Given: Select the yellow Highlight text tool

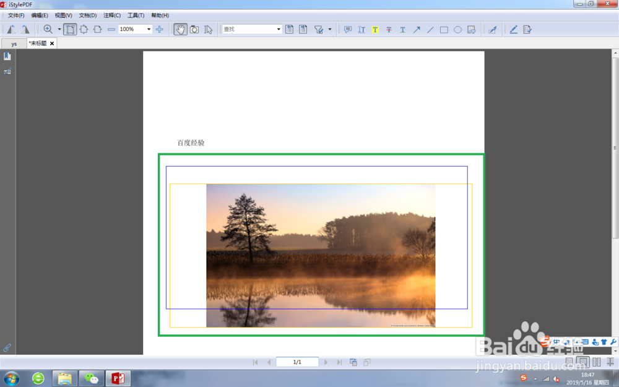Looking at the screenshot, I should [375, 30].
